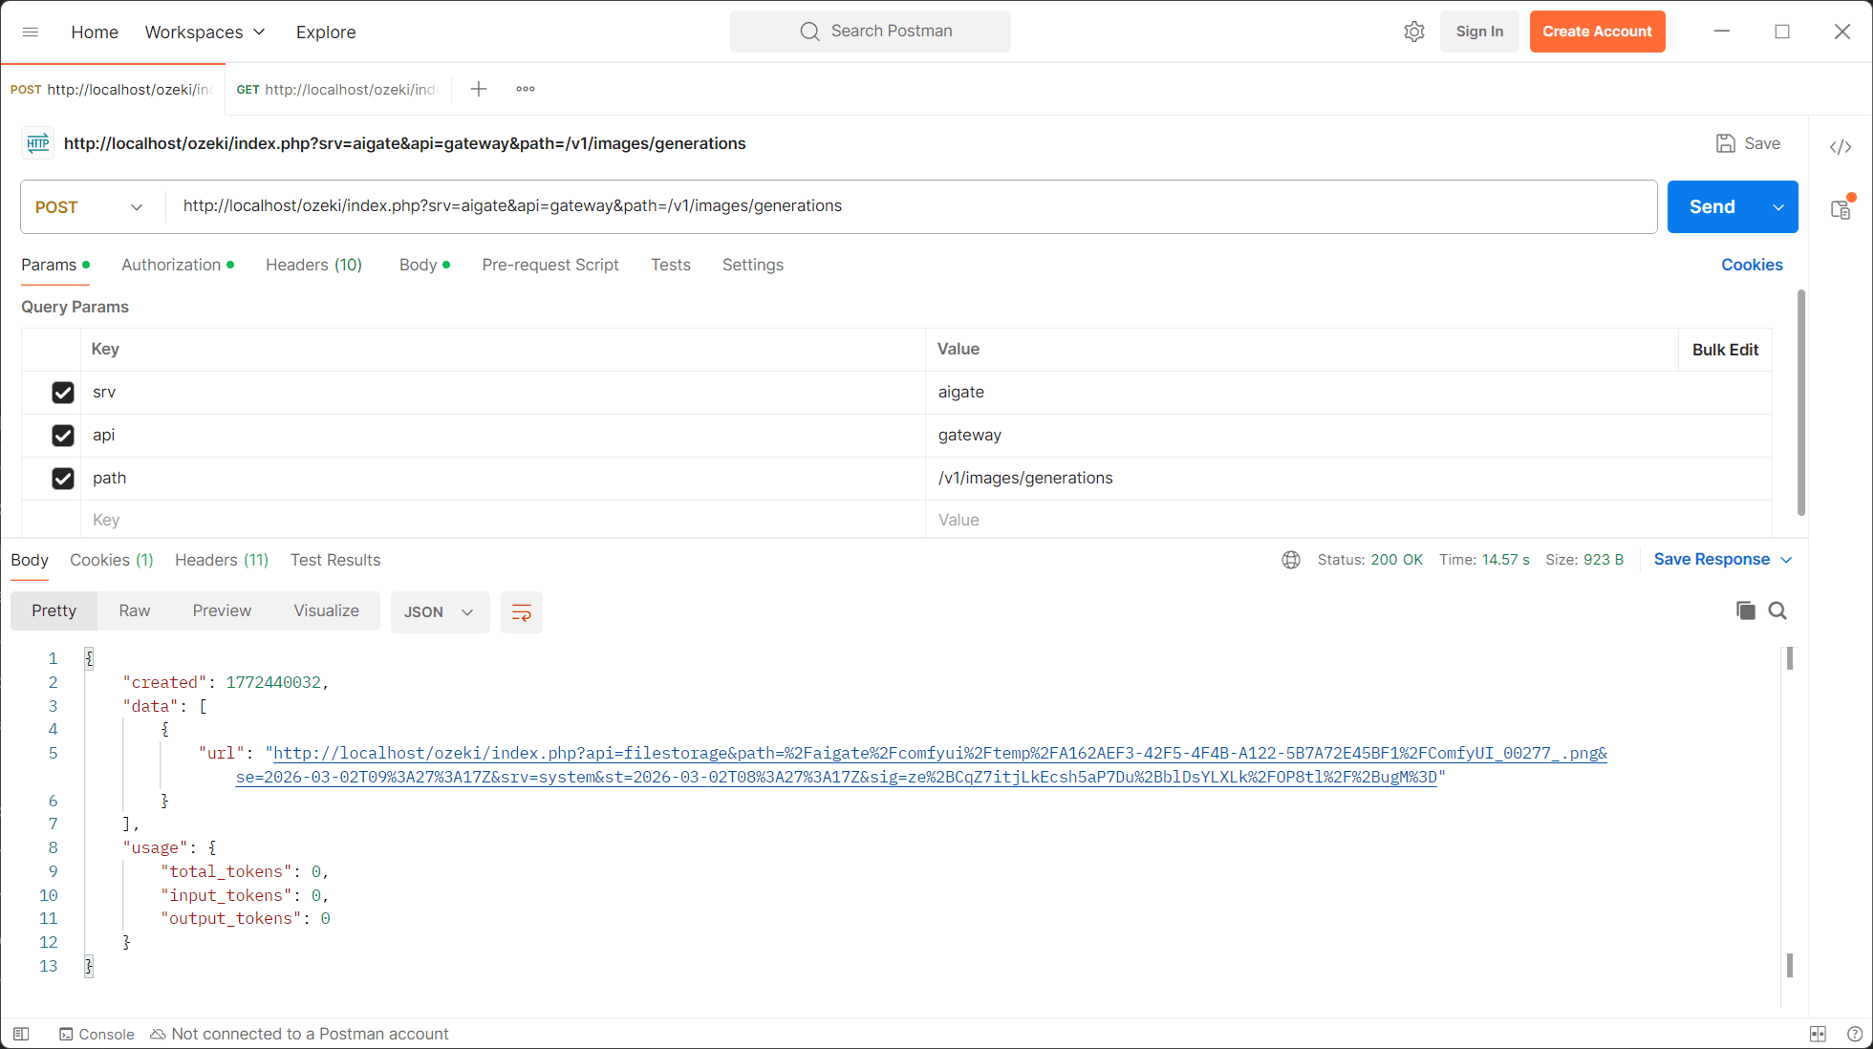Select the POST request tab

tap(113, 89)
